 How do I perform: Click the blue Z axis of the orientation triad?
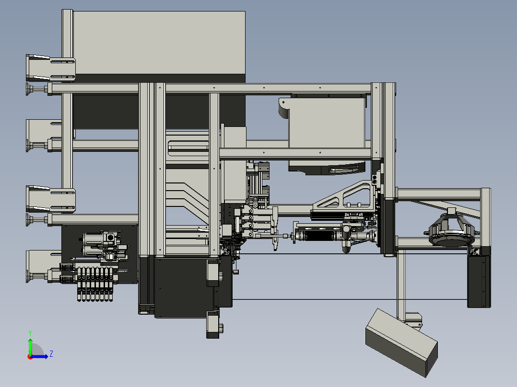tap(39, 356)
